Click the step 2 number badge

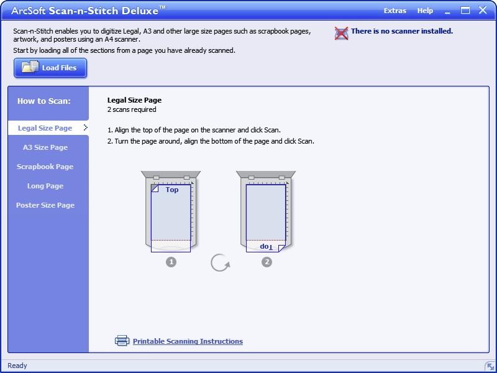tap(267, 262)
